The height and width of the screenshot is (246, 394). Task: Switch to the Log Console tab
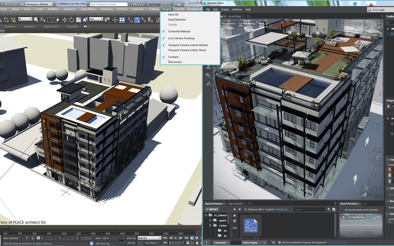click(x=235, y=204)
